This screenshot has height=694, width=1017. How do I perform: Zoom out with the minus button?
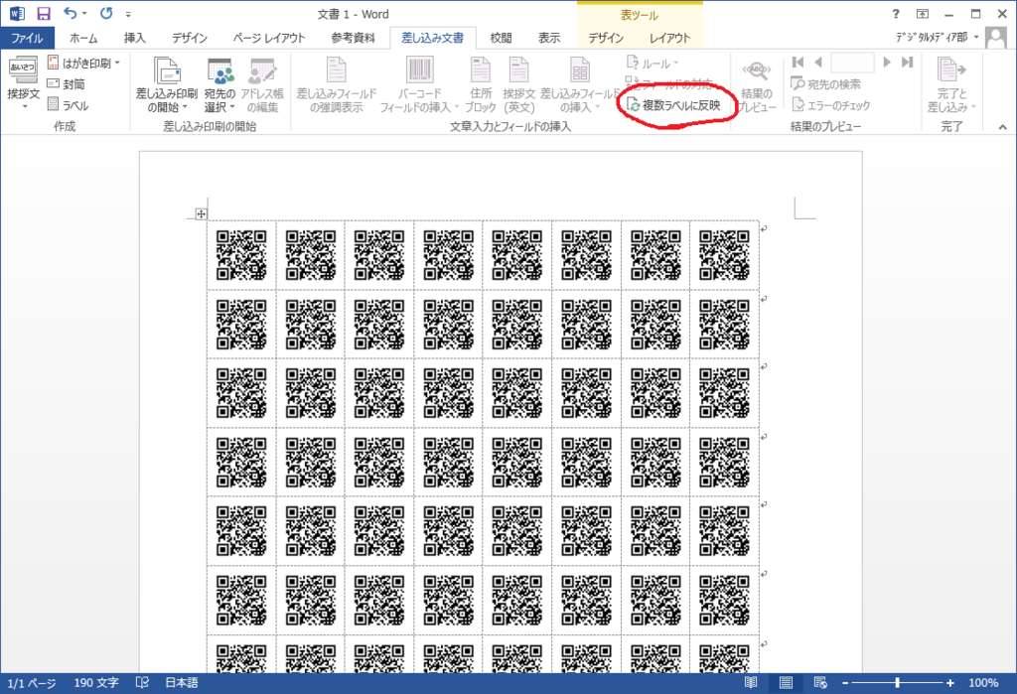point(845,683)
